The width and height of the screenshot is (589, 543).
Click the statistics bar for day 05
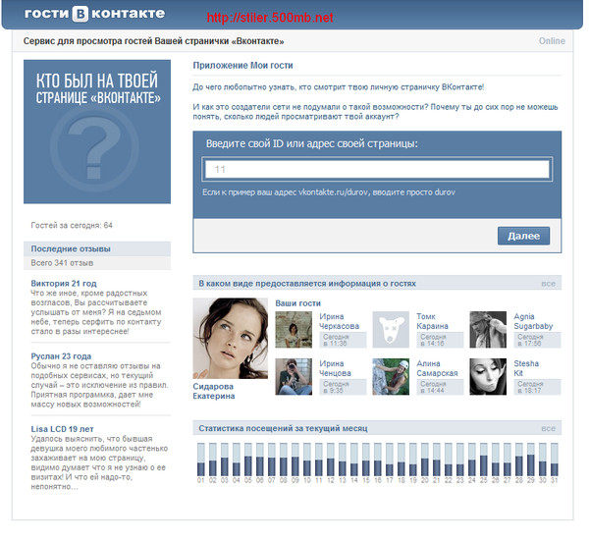point(248,460)
